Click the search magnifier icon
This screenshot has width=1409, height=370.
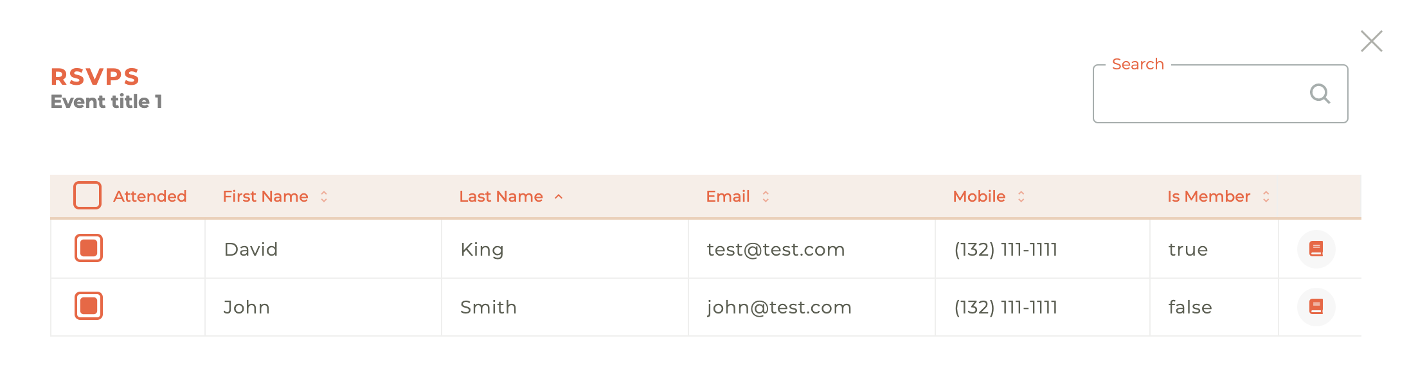[1320, 94]
